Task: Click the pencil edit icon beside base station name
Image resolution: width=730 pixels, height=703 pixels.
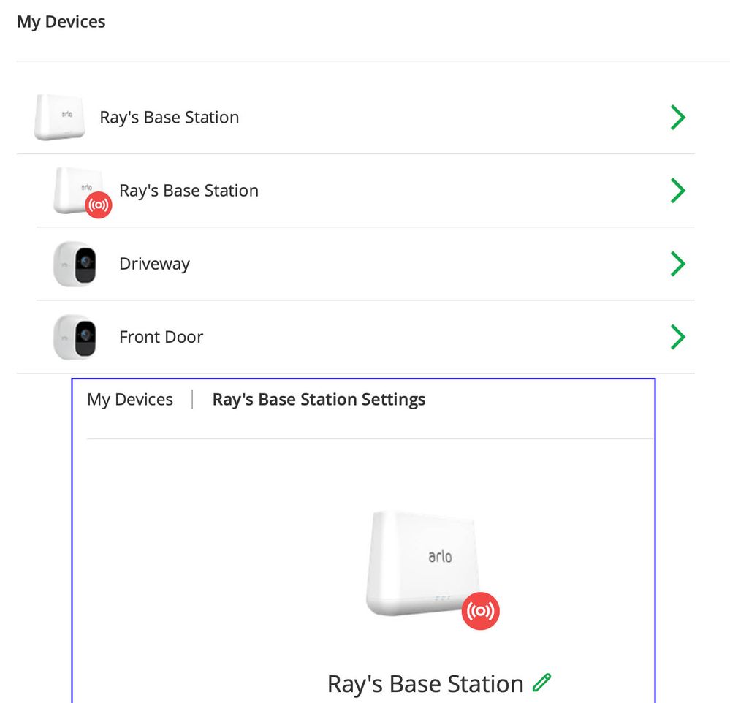Action: pos(542,683)
